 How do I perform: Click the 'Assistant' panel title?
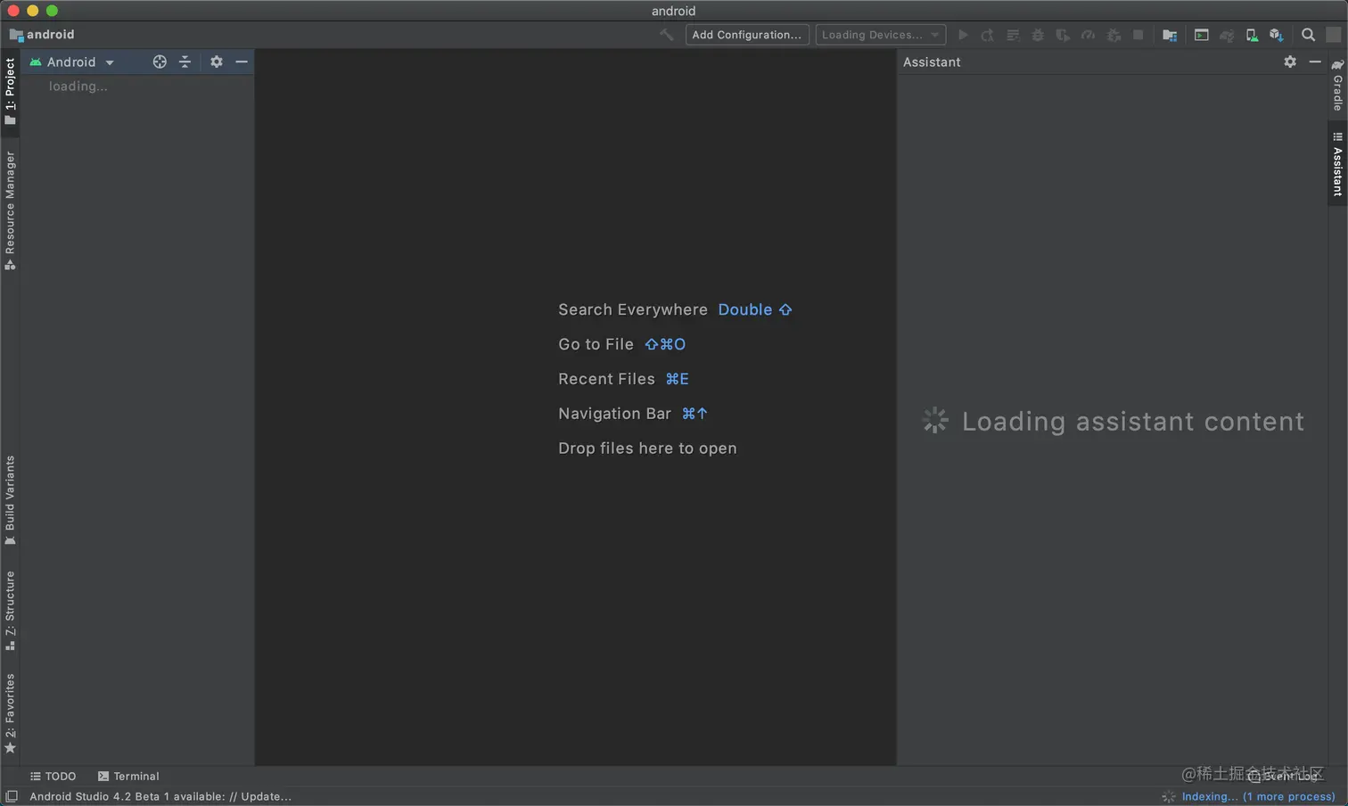point(932,62)
